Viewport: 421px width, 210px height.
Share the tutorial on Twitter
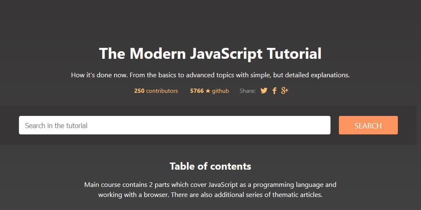(264, 91)
